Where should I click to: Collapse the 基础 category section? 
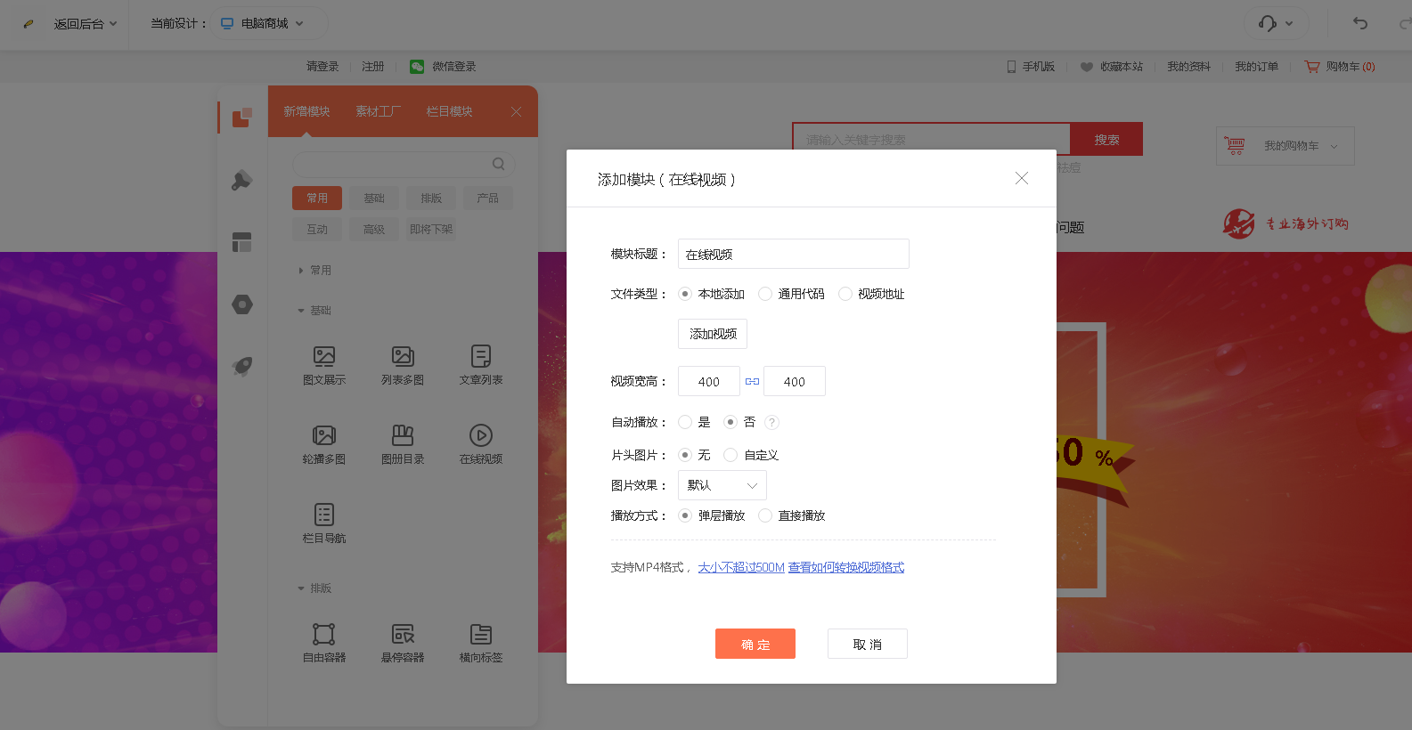[x=315, y=310]
